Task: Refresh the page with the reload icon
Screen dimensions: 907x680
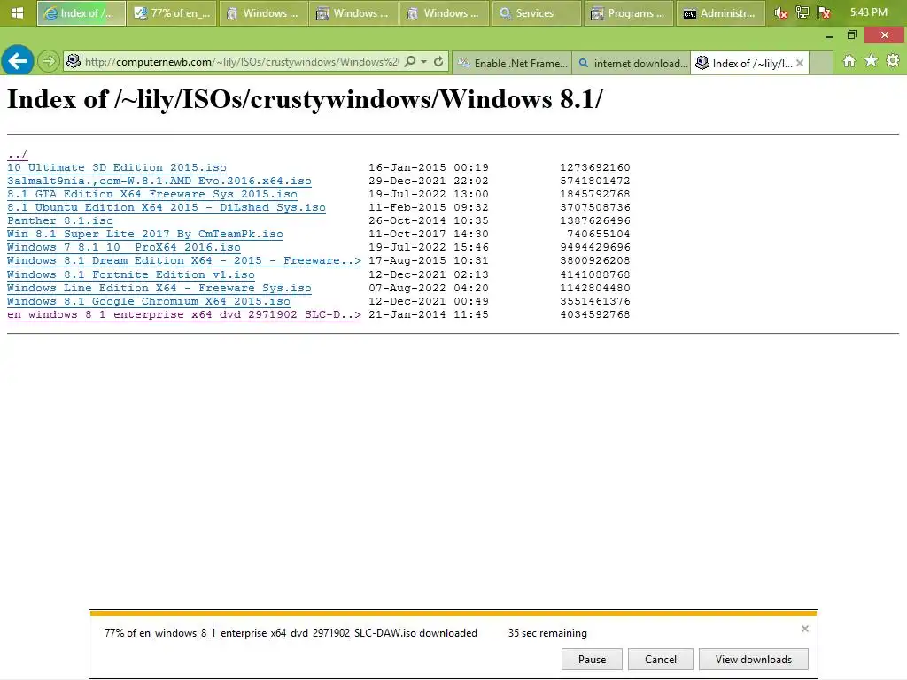Action: 438,62
